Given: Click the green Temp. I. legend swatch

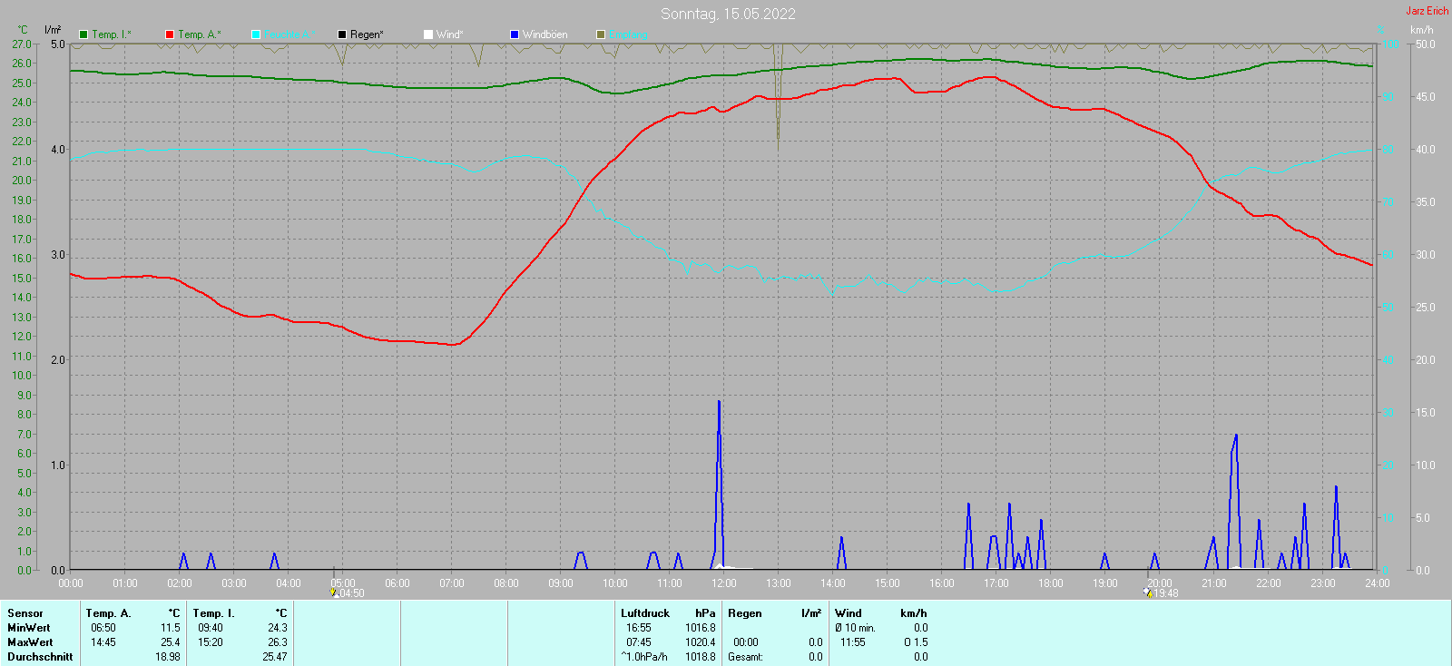Looking at the screenshot, I should coord(83,34).
